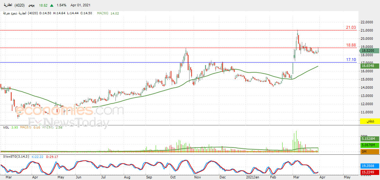Click the May label at right of time axis
The image size is (380, 180).
click(x=347, y=177)
